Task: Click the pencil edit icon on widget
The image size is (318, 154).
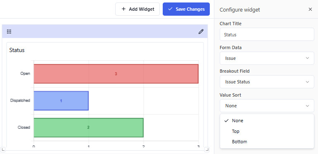Action: pyautogui.click(x=201, y=31)
